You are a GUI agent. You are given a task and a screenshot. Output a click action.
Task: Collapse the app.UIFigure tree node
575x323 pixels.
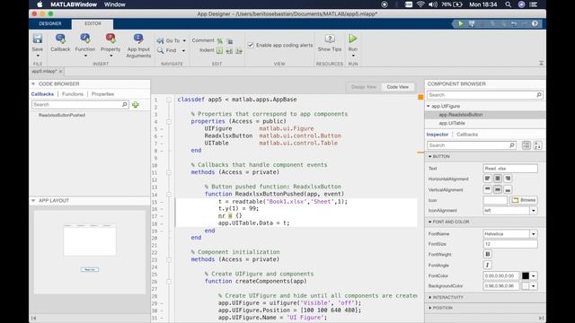point(429,106)
